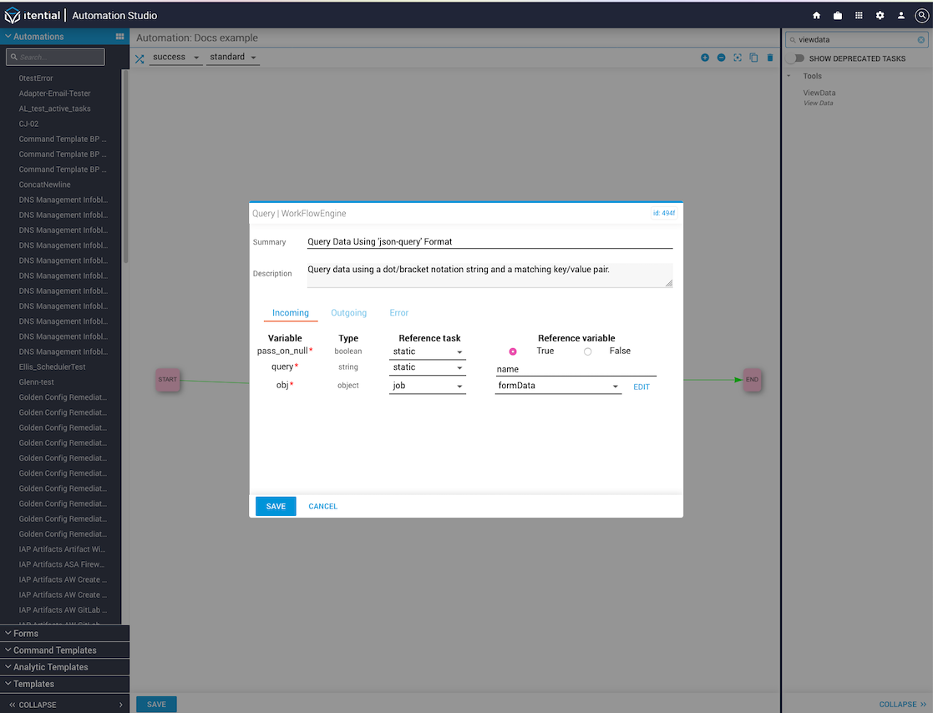The height and width of the screenshot is (713, 933).
Task: Switch to the Error tab
Action: pos(398,313)
